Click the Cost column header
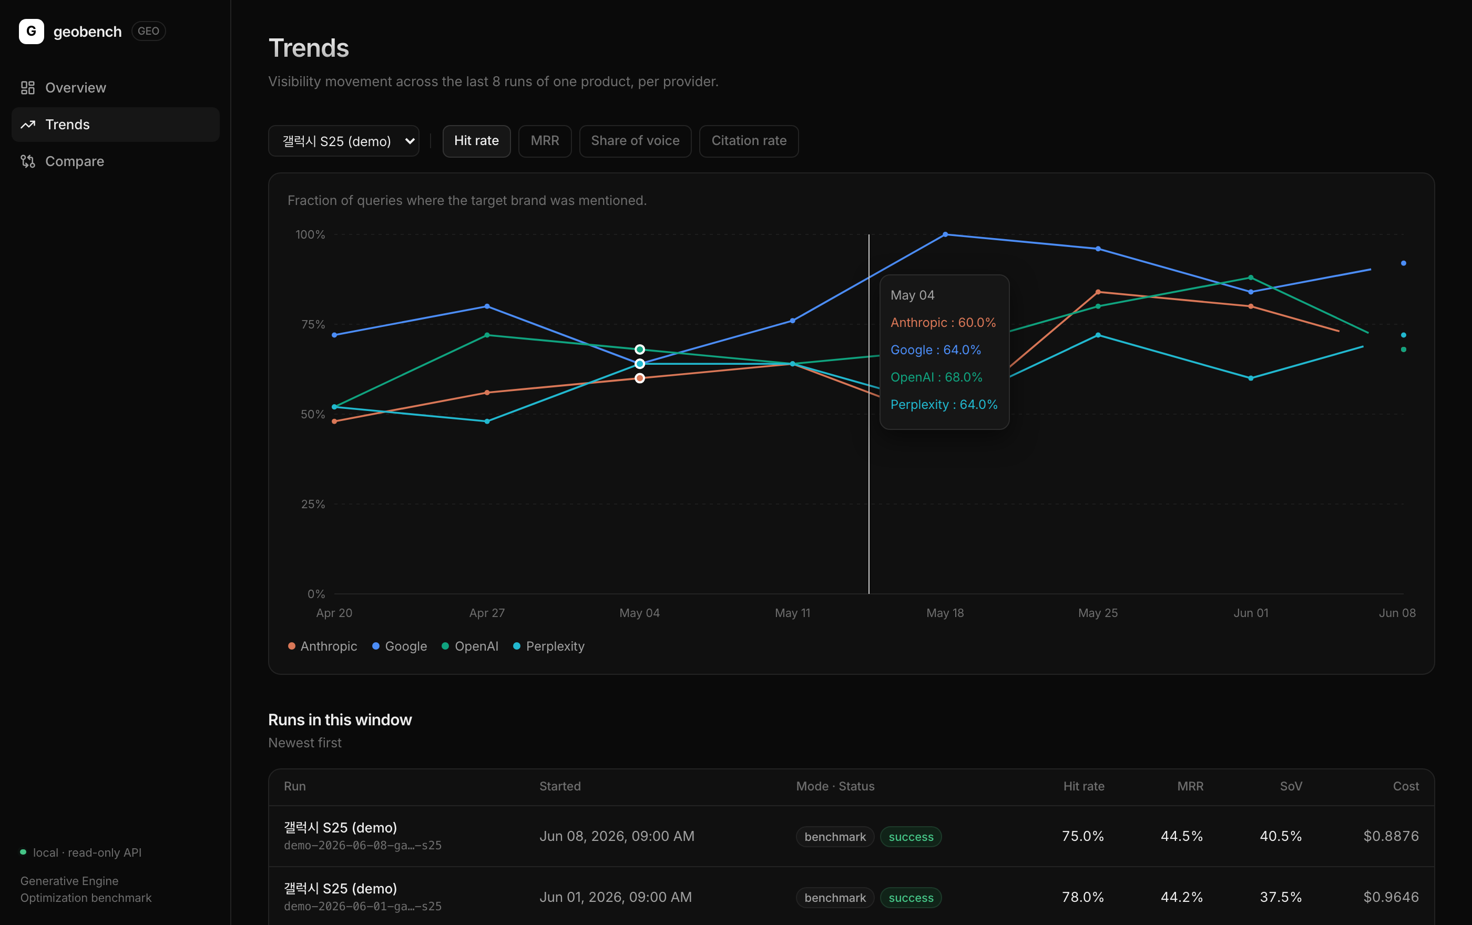Screen dimensions: 1472x925 [1405, 786]
